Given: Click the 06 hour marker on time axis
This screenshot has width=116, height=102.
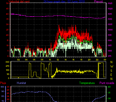Looking at the screenshot, I should tap(34, 60).
